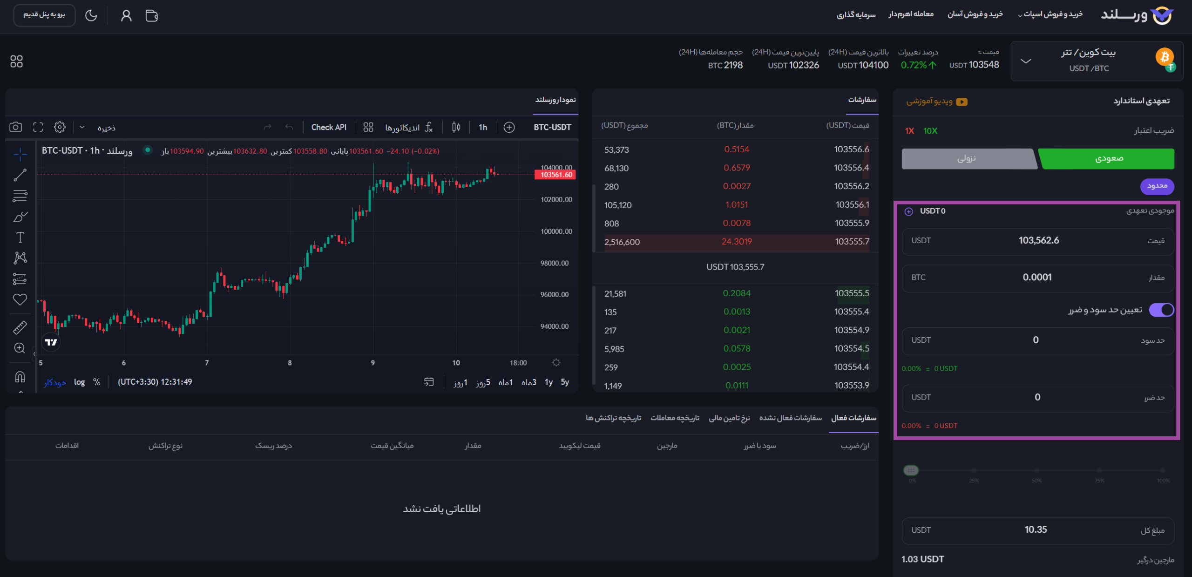Screen dimensions: 1192x577
Task: Set chart range to 1y
Action: (549, 382)
